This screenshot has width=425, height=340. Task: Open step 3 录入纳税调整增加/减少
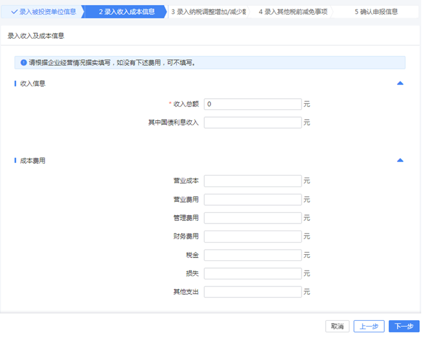[x=209, y=11]
